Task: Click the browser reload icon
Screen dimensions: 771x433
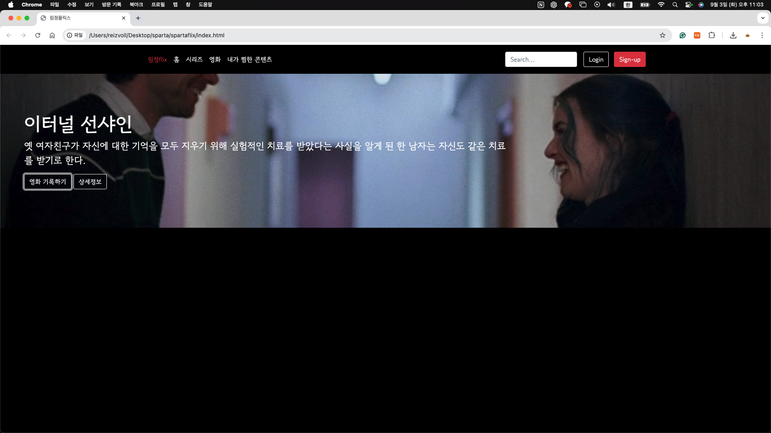Action: coord(38,35)
